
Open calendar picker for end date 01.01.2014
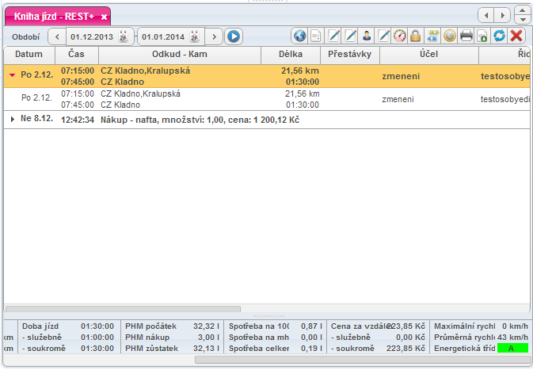point(195,36)
